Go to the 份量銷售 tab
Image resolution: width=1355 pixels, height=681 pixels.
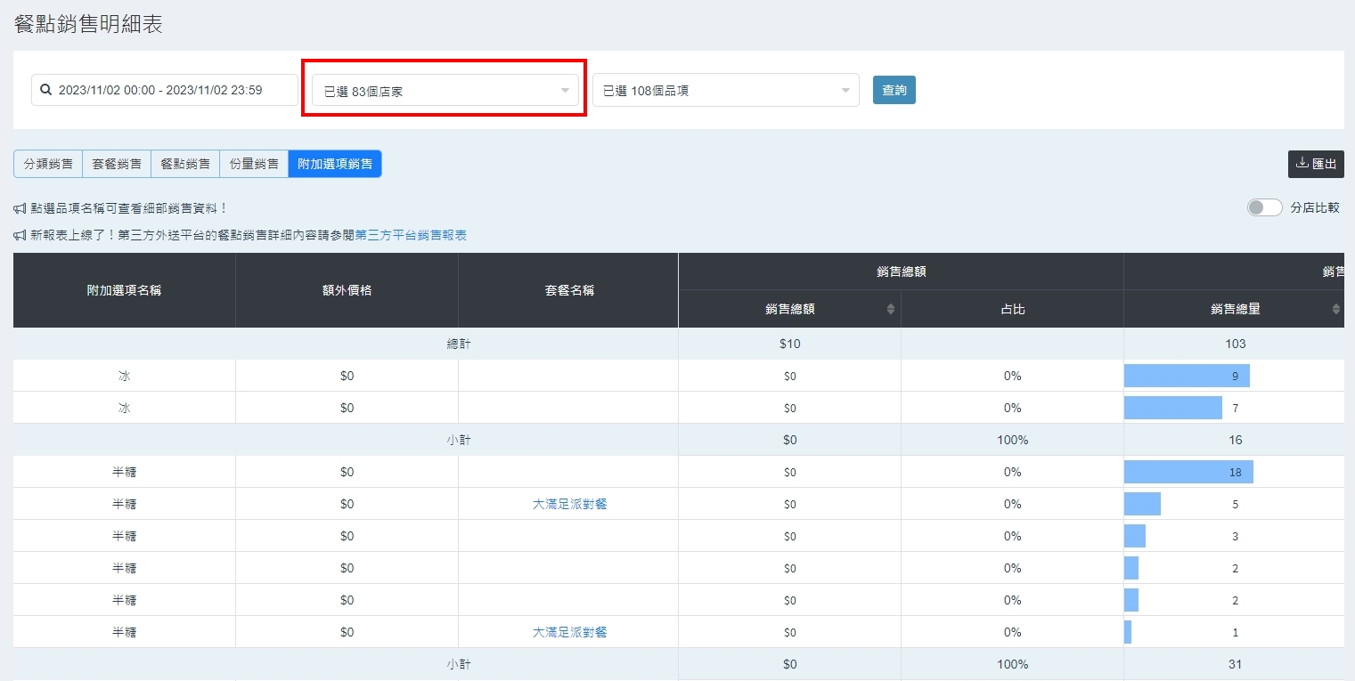tap(254, 164)
